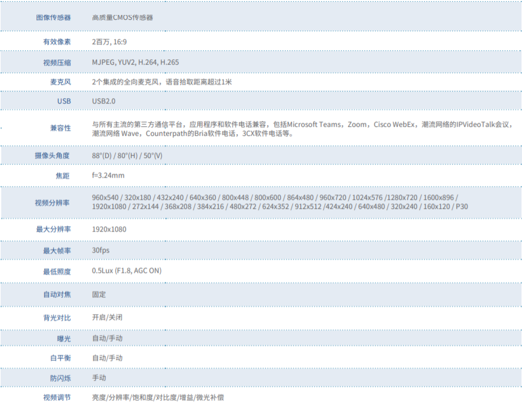Click the 摄像头角度 row label
The width and height of the screenshot is (522, 402).
click(x=53, y=156)
